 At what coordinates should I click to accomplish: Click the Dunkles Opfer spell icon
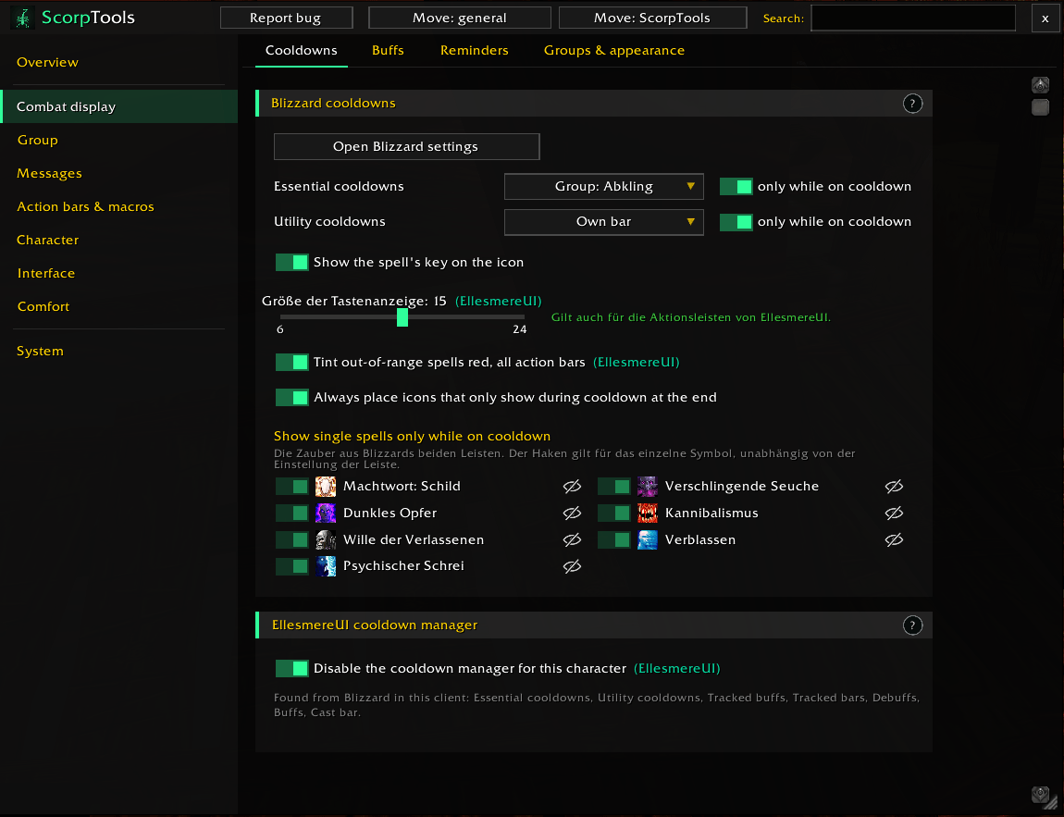[x=326, y=513]
